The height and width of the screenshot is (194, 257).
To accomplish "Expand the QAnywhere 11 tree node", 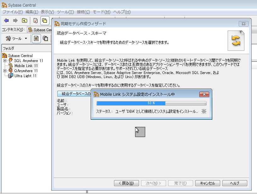I will [5, 71].
